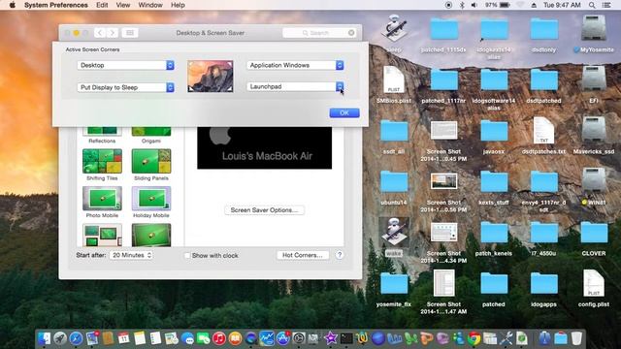Select the Sliding Panels screen saver
This screenshot has height=349, width=621.
[151, 165]
